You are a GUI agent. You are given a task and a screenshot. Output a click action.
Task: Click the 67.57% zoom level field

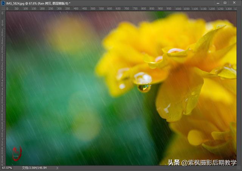tap(7, 168)
